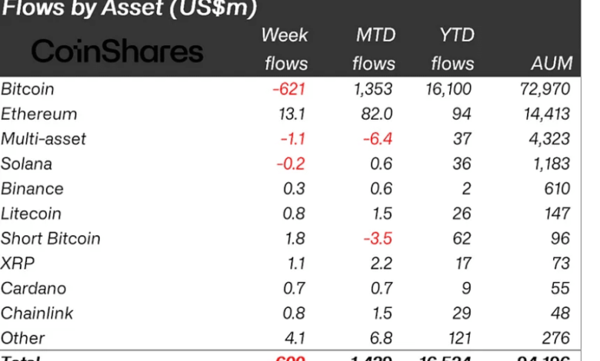Click the AUM column header

(x=552, y=64)
